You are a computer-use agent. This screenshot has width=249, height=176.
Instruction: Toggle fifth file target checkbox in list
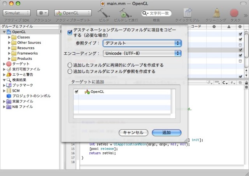click(x=240, y=55)
